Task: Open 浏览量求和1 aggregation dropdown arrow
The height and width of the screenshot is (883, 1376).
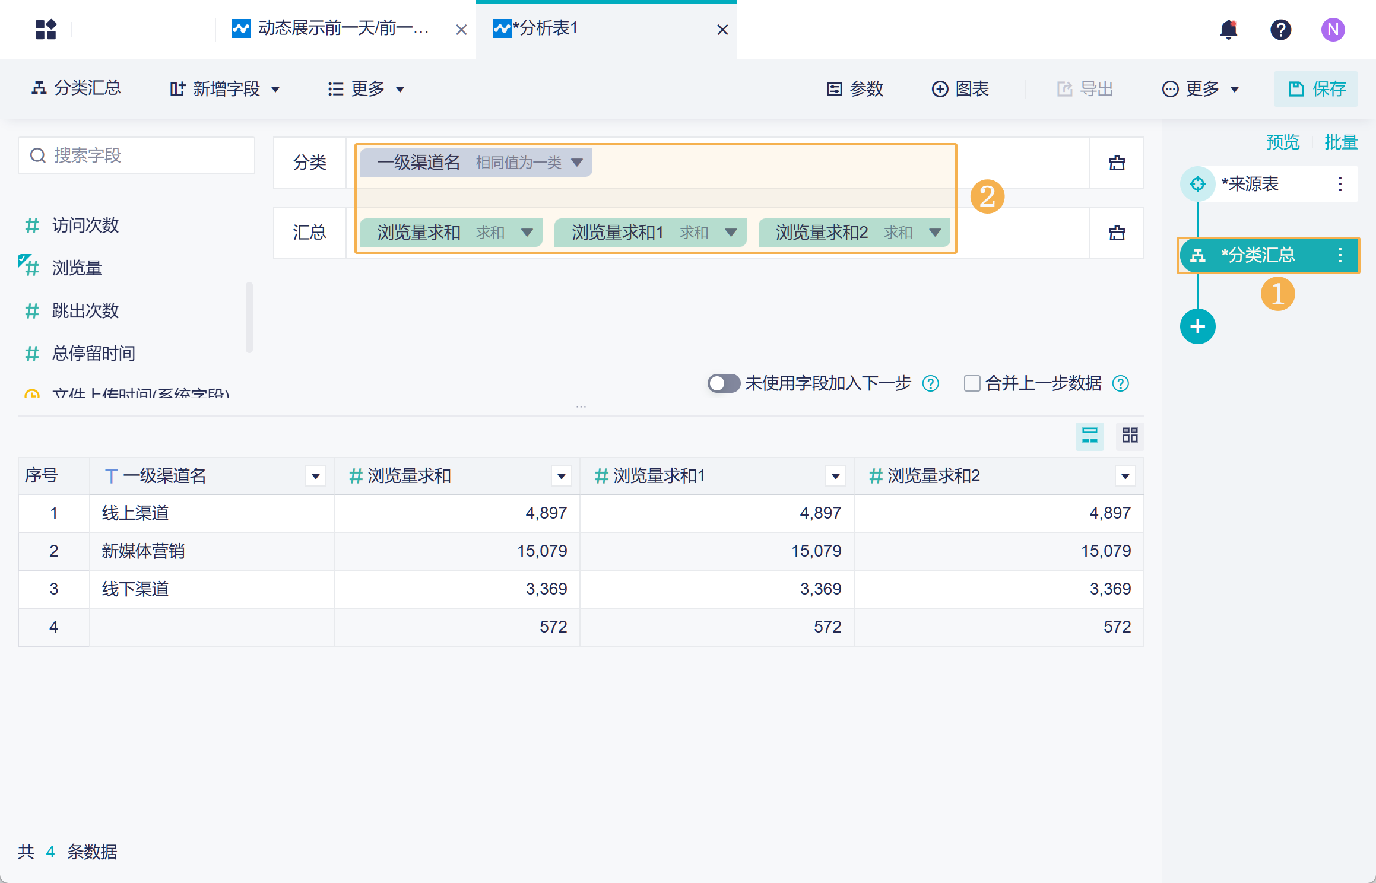Action: click(731, 233)
